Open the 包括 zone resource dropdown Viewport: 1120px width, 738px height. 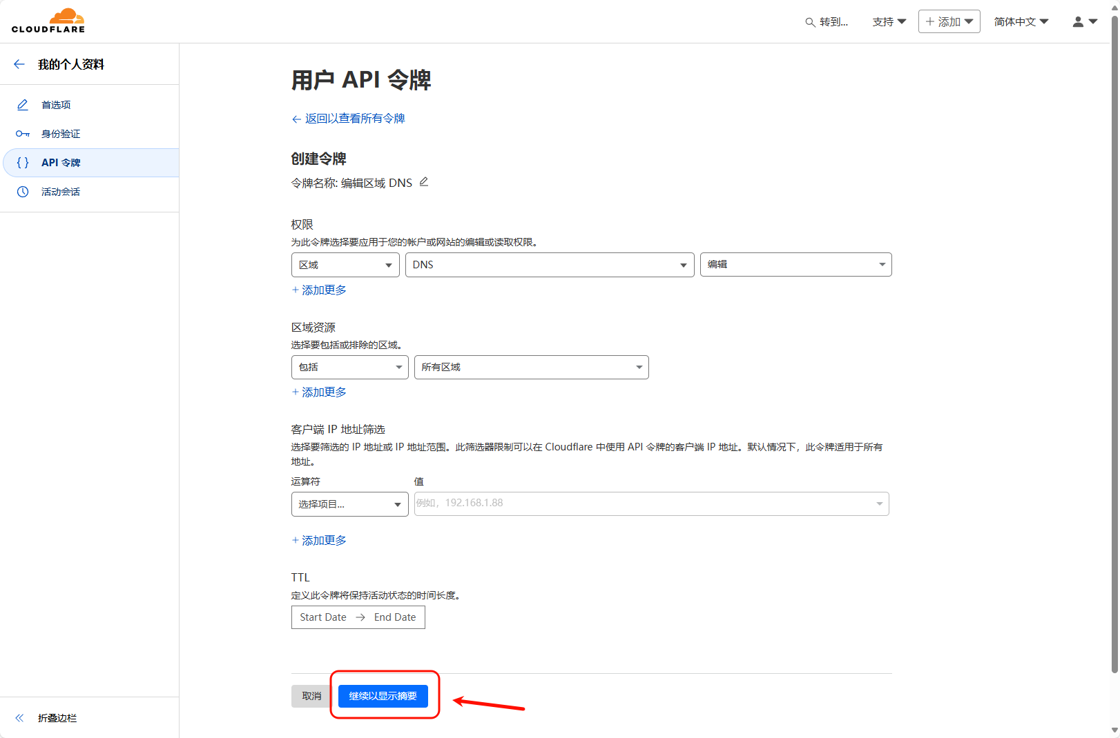click(349, 367)
